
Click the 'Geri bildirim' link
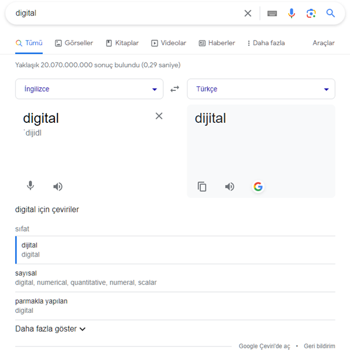click(x=319, y=346)
